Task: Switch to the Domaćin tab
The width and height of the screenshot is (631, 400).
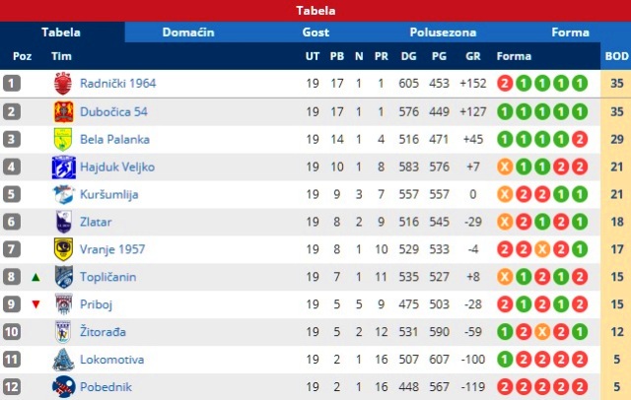Action: click(188, 33)
